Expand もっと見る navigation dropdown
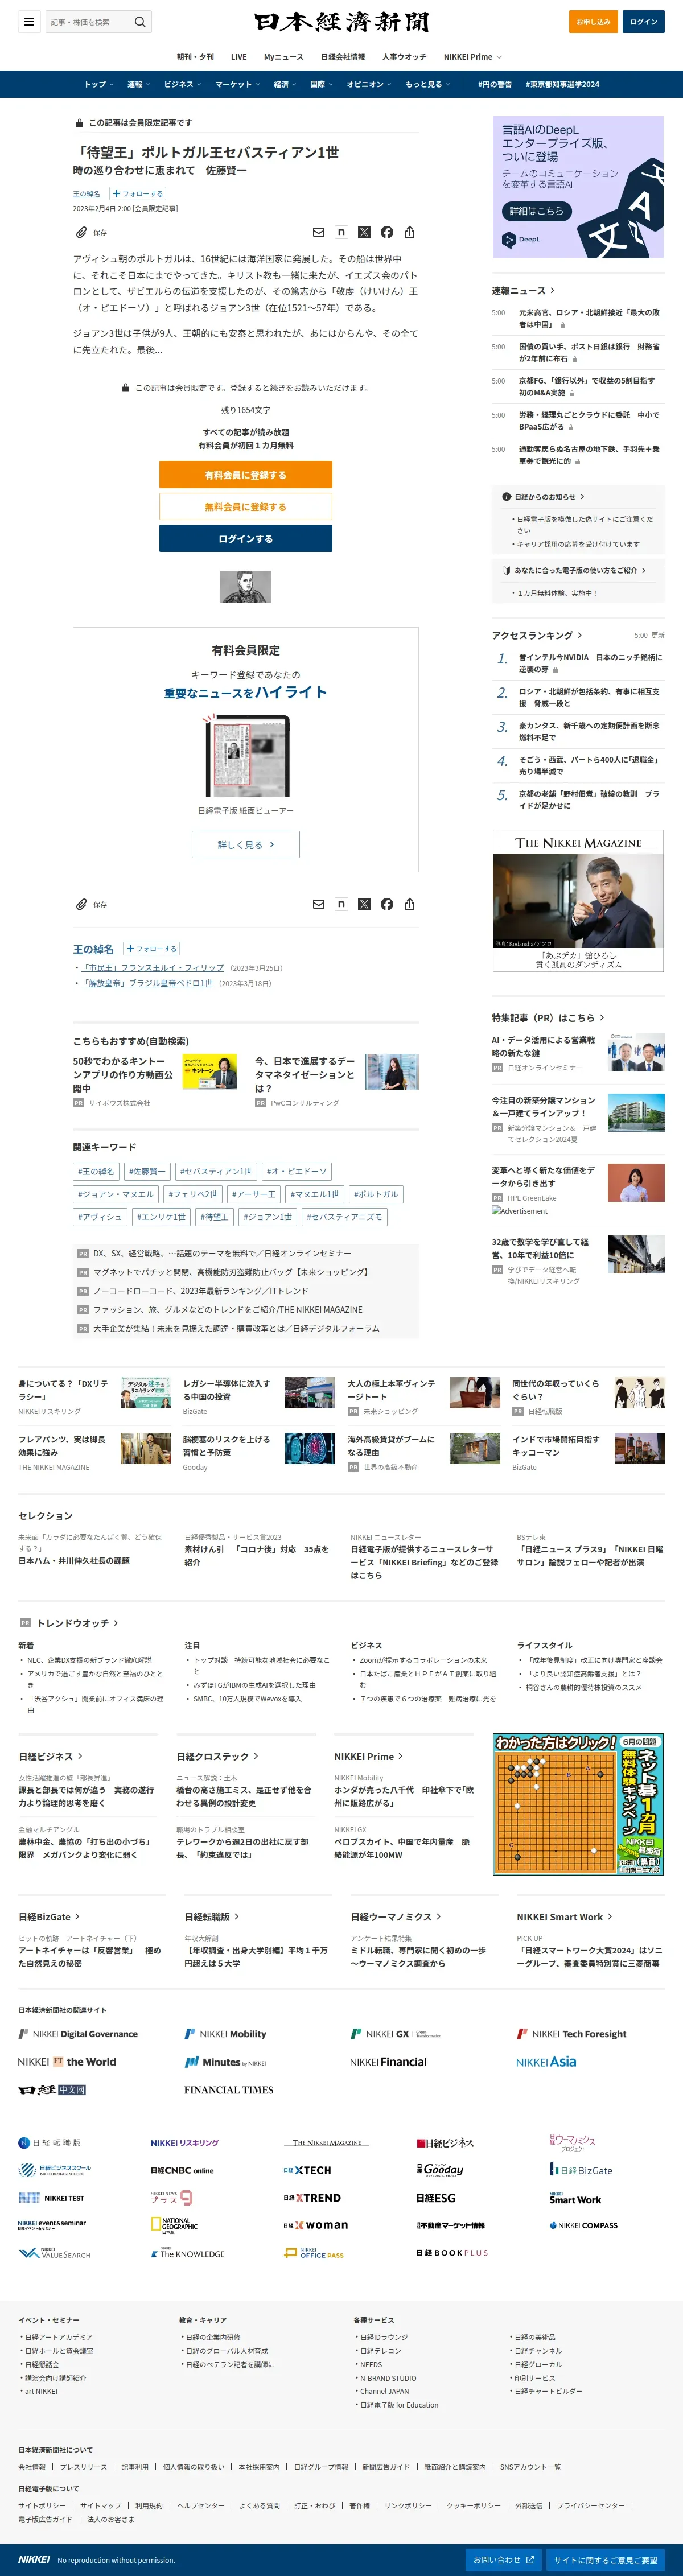 coord(427,84)
